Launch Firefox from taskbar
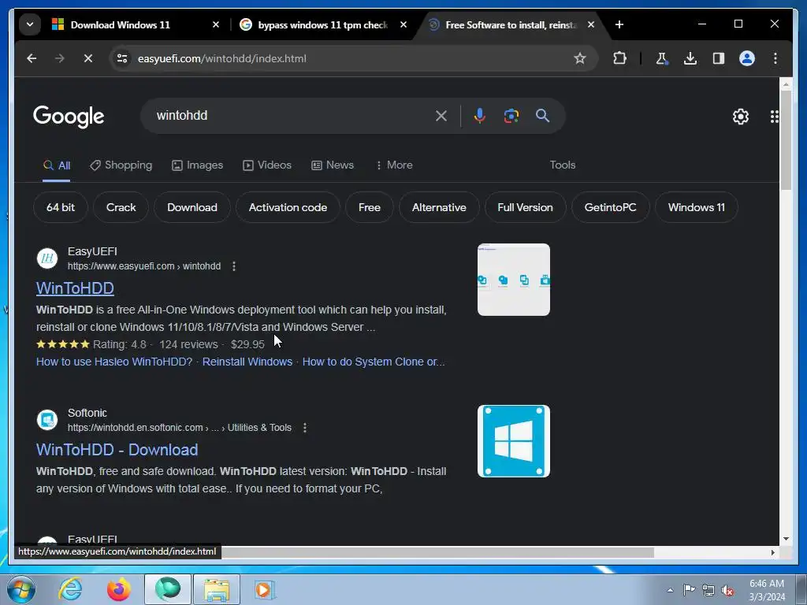The image size is (807, 605). (118, 589)
